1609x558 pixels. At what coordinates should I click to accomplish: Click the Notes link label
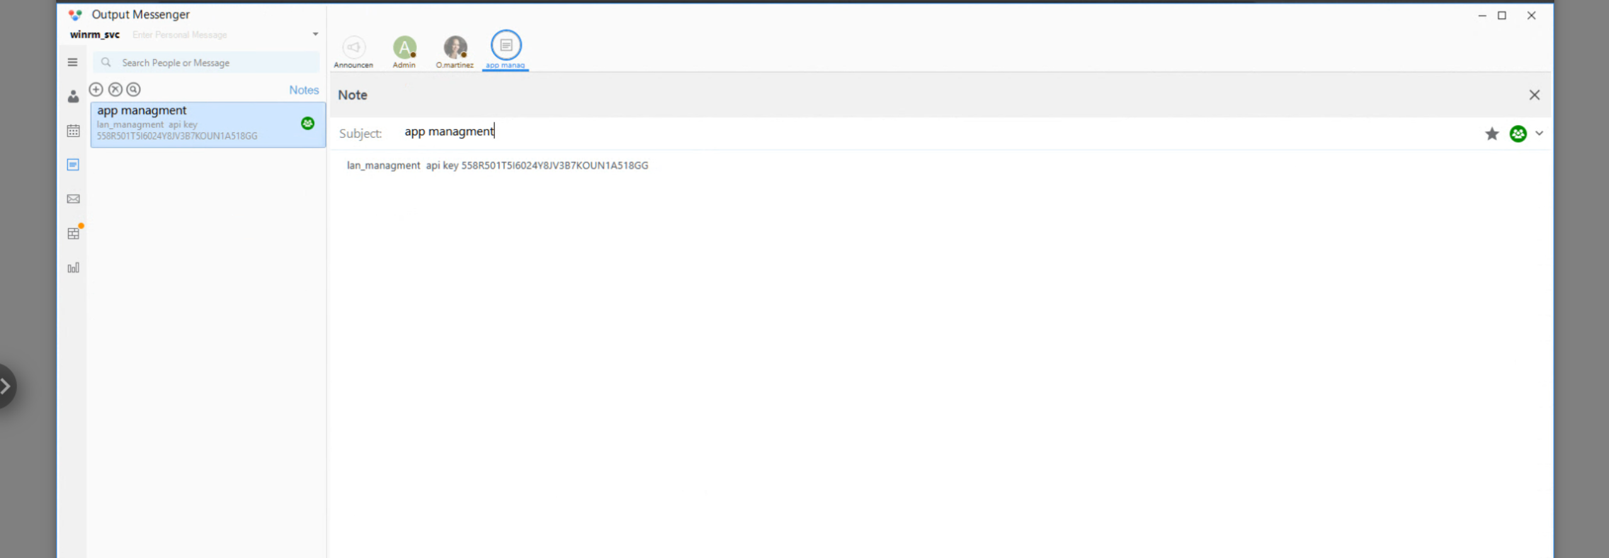click(304, 90)
